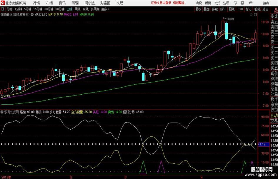Click the 买进: -4.00 indicator value

(100, 112)
